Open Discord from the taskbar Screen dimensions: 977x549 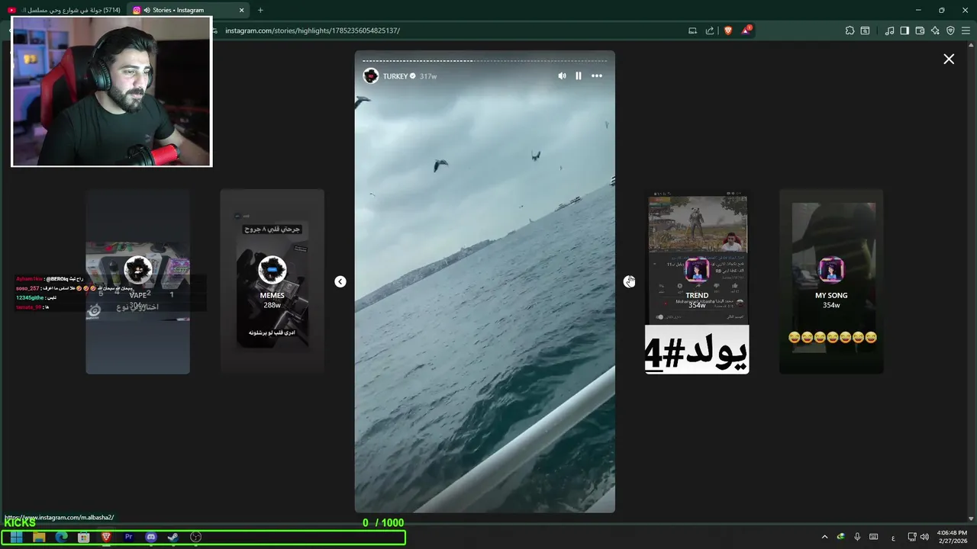click(151, 537)
